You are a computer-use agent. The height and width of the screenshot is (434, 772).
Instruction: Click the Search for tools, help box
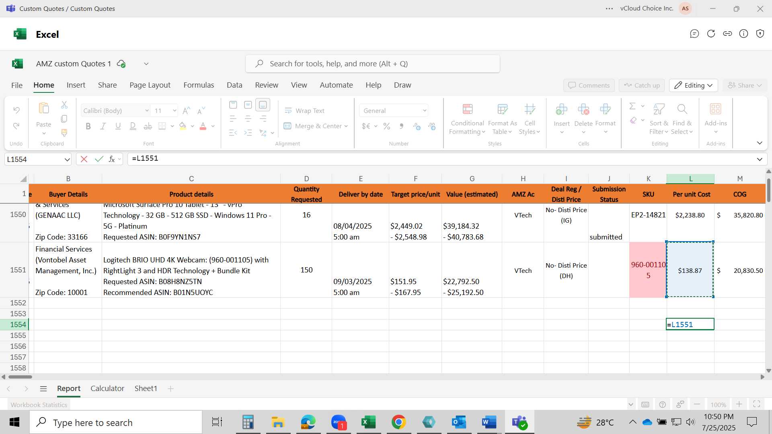coord(373,64)
